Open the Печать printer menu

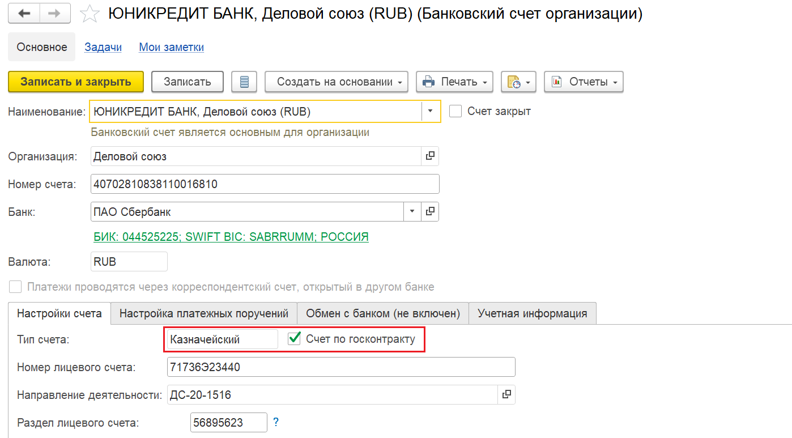click(455, 82)
